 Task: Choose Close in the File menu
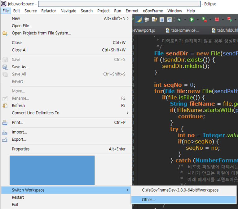click(x=66, y=43)
